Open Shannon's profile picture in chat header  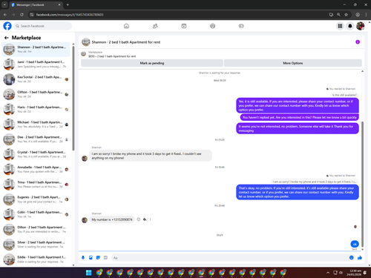[86, 42]
